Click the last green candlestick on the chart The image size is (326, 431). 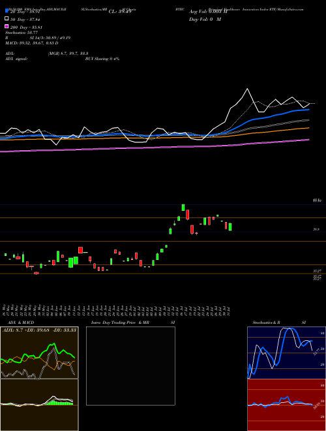point(230,227)
